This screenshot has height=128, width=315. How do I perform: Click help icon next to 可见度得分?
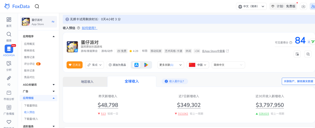click(291, 42)
